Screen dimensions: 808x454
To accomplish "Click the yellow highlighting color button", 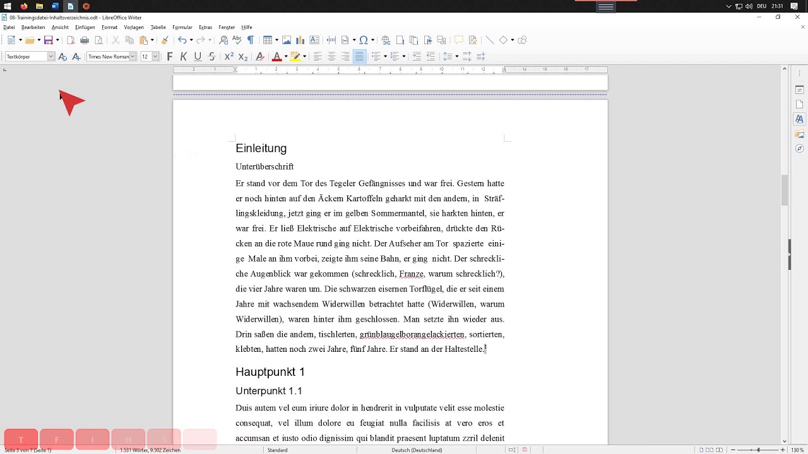I will [x=295, y=57].
